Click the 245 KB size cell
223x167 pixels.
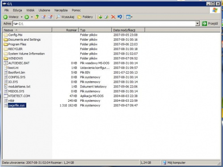click(73, 100)
